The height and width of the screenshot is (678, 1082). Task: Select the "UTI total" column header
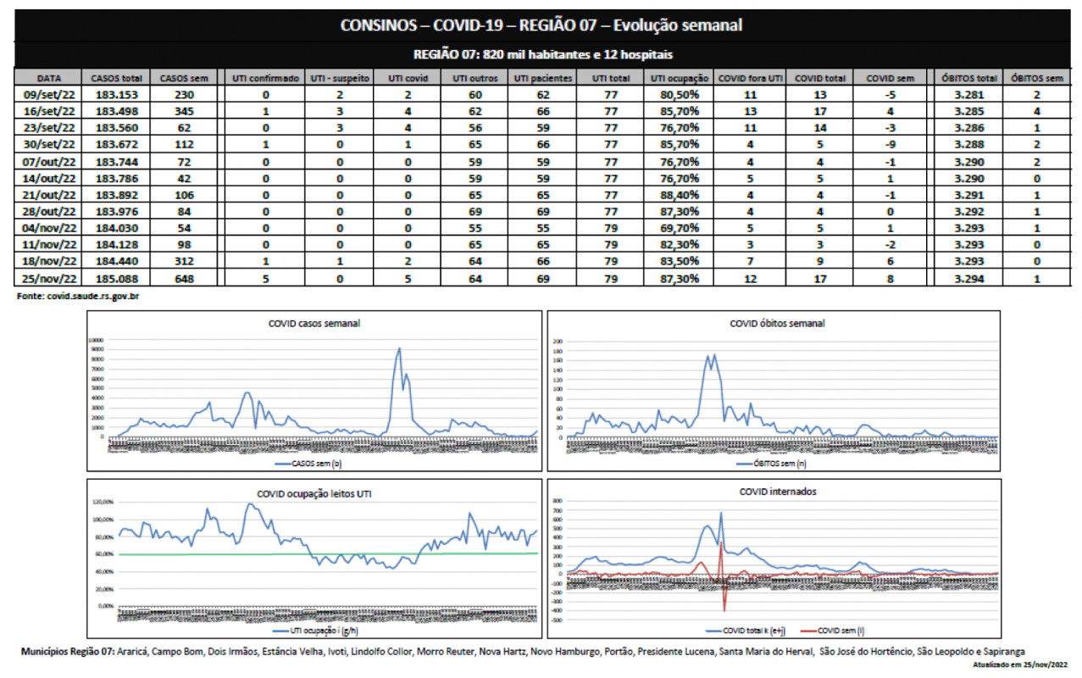click(610, 79)
